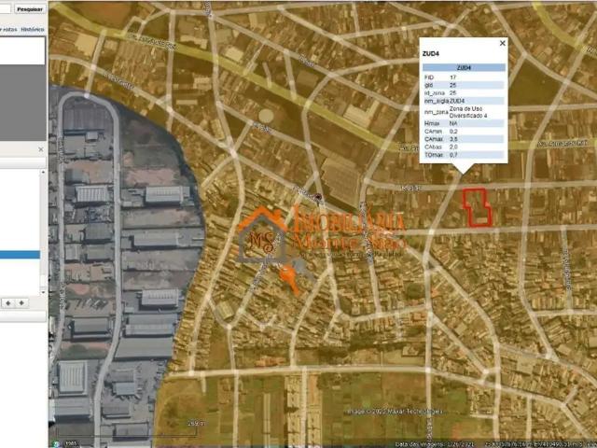597x448 pixels.
Task: Click the ZUD4 blue table header in popup
Action: tap(464, 68)
